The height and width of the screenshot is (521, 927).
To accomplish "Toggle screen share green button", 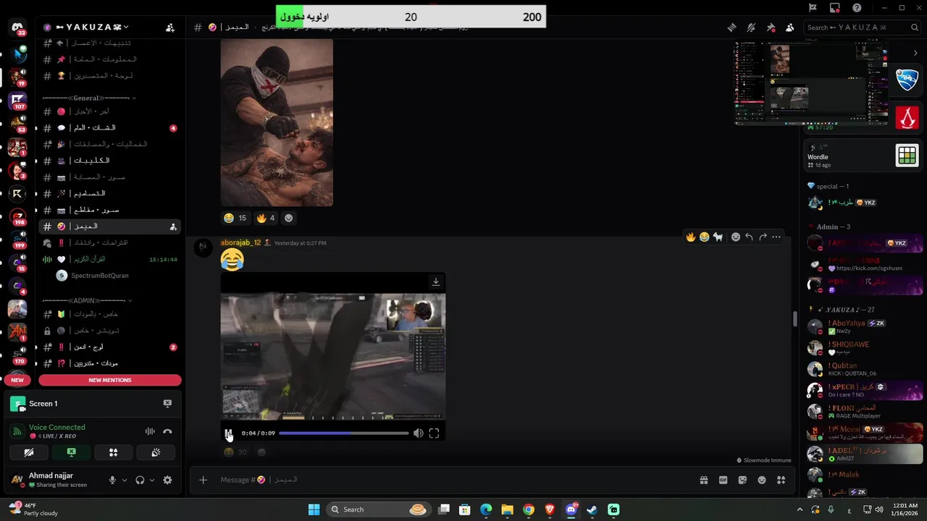I will (x=71, y=452).
